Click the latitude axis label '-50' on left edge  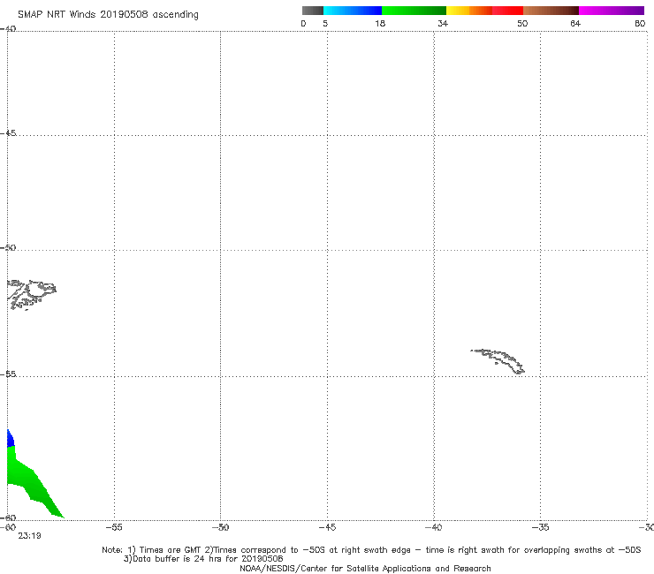[x=8, y=247]
